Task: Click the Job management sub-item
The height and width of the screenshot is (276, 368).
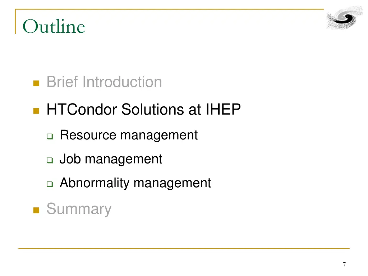Action: click(111, 159)
